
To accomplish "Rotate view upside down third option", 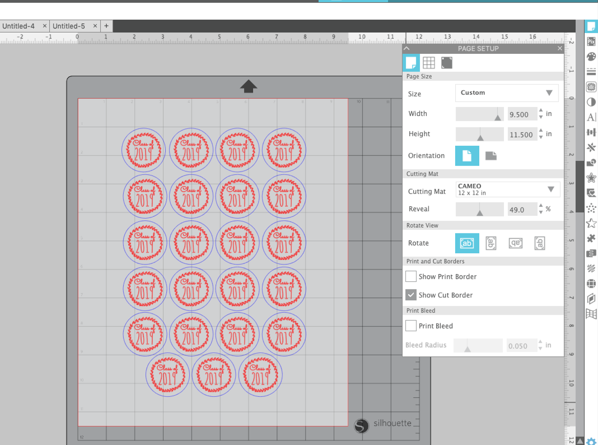I will coord(515,243).
